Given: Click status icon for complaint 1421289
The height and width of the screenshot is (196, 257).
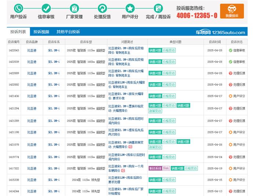Looking at the screenshot, I should click(x=231, y=121).
